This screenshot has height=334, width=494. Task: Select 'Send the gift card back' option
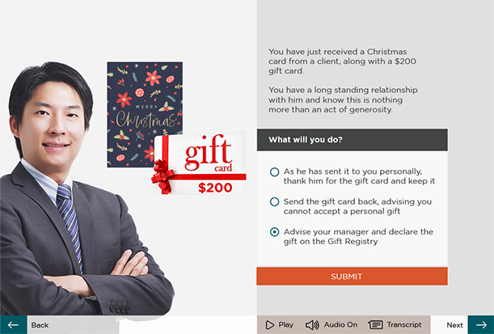pyautogui.click(x=274, y=202)
